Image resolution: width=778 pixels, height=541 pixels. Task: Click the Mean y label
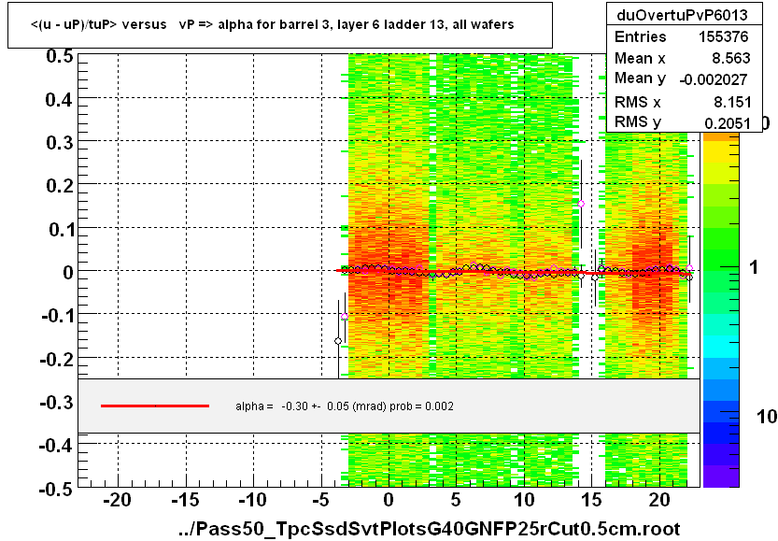click(x=640, y=78)
